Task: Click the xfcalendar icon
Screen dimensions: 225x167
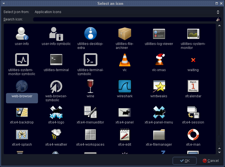Action: point(193,86)
